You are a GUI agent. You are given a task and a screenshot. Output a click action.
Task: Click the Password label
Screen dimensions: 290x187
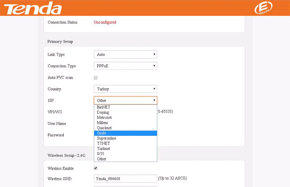pos(56,135)
